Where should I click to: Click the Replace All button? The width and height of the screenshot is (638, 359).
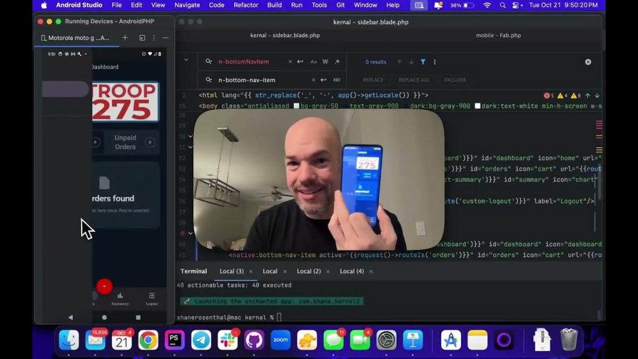tap(414, 80)
